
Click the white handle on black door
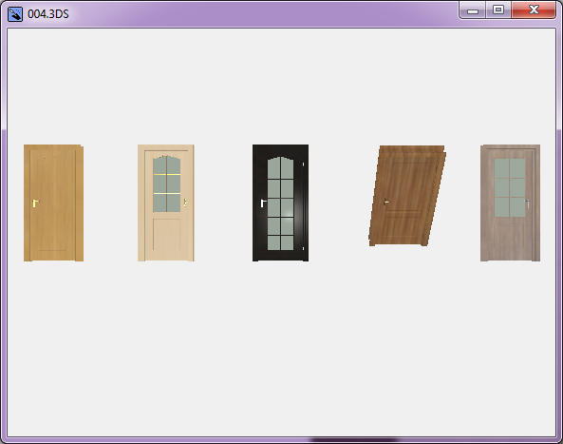(263, 203)
